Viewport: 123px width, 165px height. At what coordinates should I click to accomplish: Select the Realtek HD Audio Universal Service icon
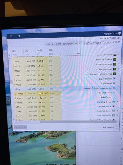tap(114, 88)
